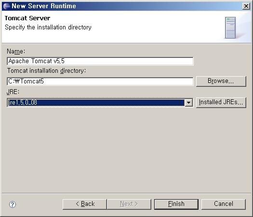
Task: Click the "Tomcat installation directory:" label
Action: 46,71
